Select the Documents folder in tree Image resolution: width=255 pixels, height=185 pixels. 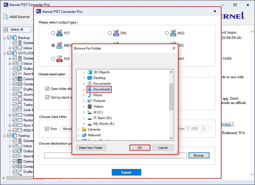point(102,84)
